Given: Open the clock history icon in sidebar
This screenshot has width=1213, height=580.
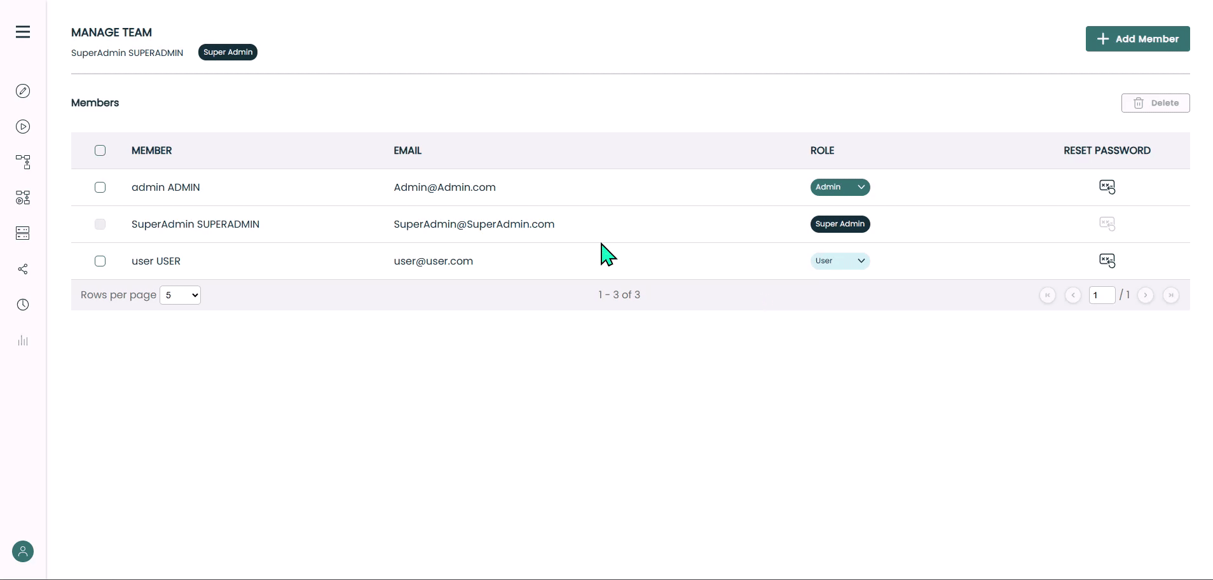Looking at the screenshot, I should pyautogui.click(x=23, y=305).
